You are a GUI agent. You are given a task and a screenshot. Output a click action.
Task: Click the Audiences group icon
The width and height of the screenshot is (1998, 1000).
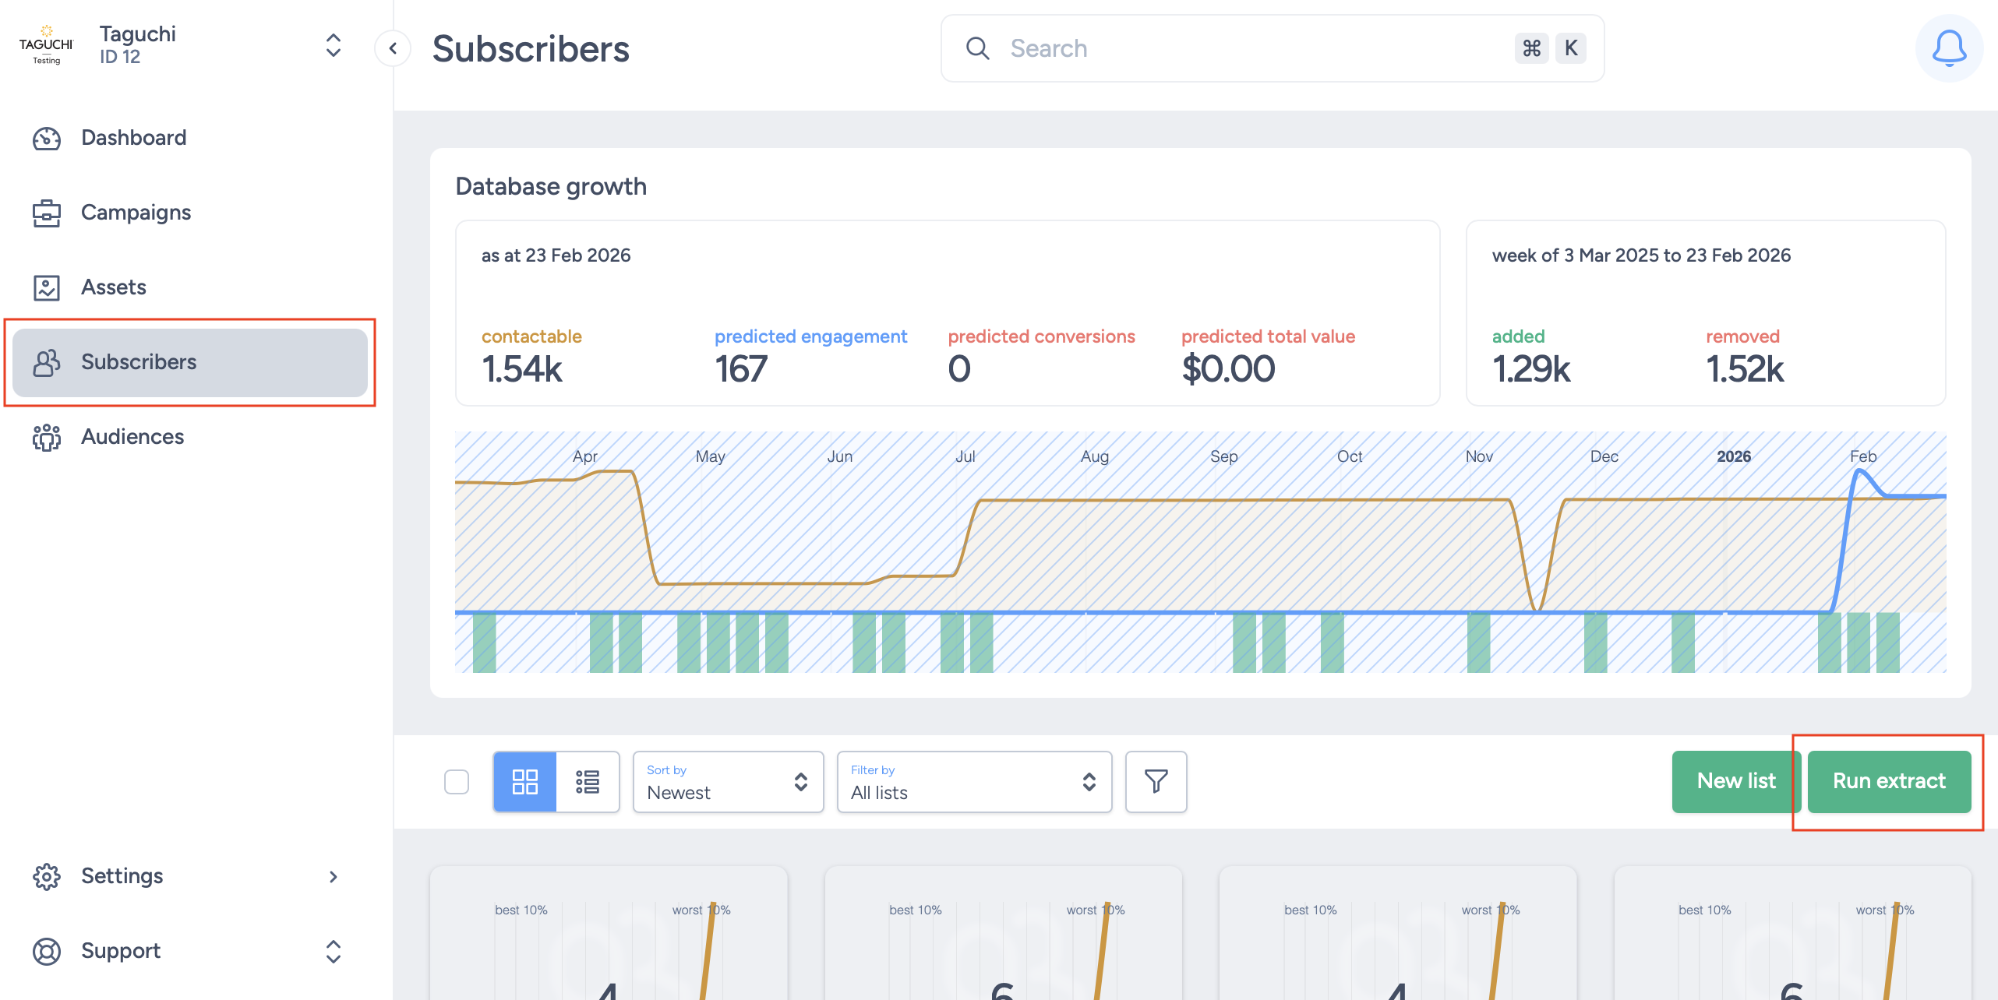point(47,437)
